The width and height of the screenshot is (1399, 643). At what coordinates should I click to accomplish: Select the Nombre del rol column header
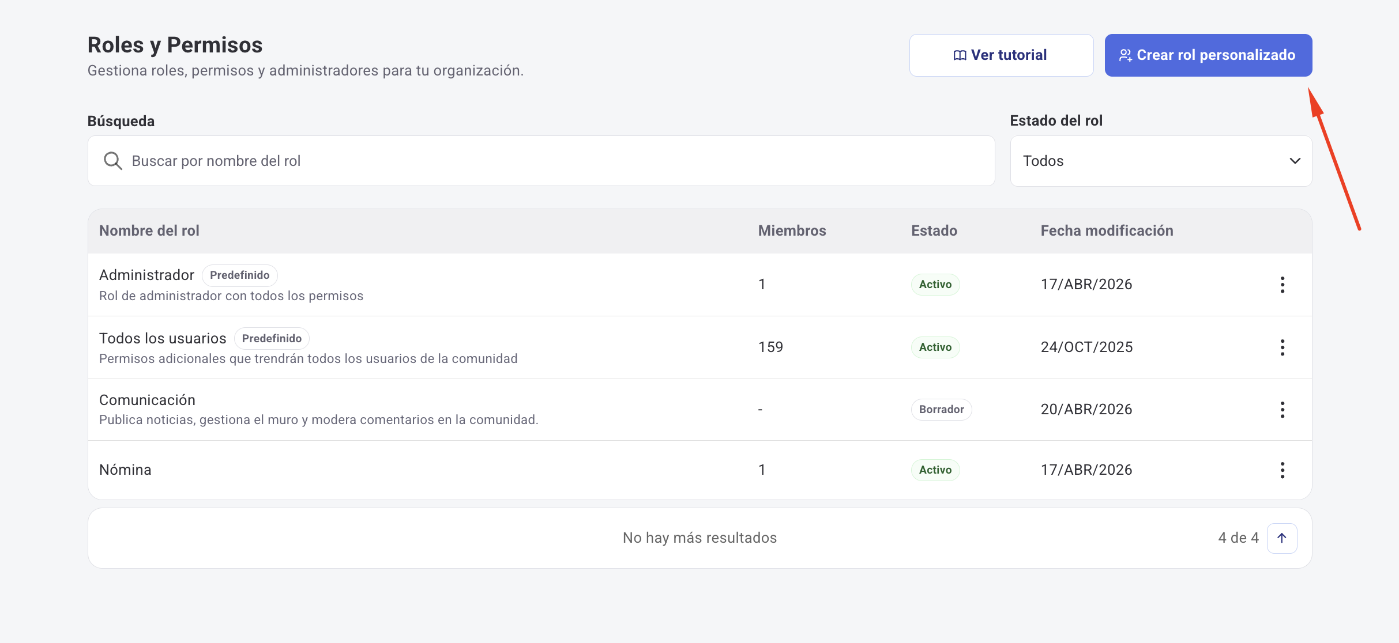[x=149, y=230]
